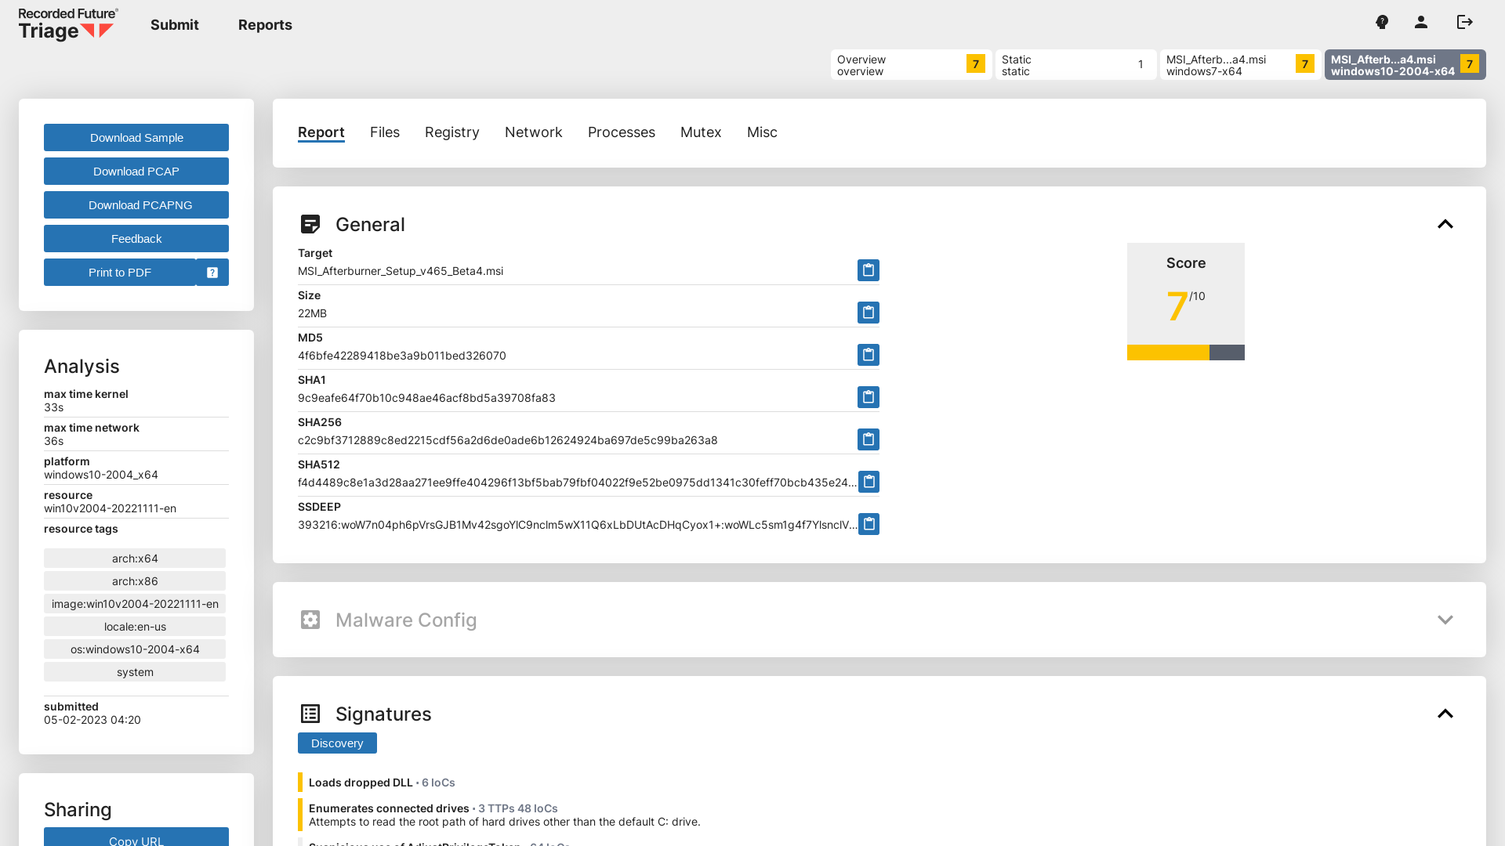Viewport: 1505px width, 846px height.
Task: Expand the Malware Config section
Action: tap(1445, 620)
